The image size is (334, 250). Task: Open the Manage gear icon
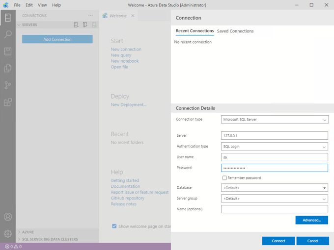click(x=7, y=234)
